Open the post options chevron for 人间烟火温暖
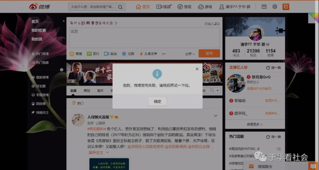 (216, 116)
